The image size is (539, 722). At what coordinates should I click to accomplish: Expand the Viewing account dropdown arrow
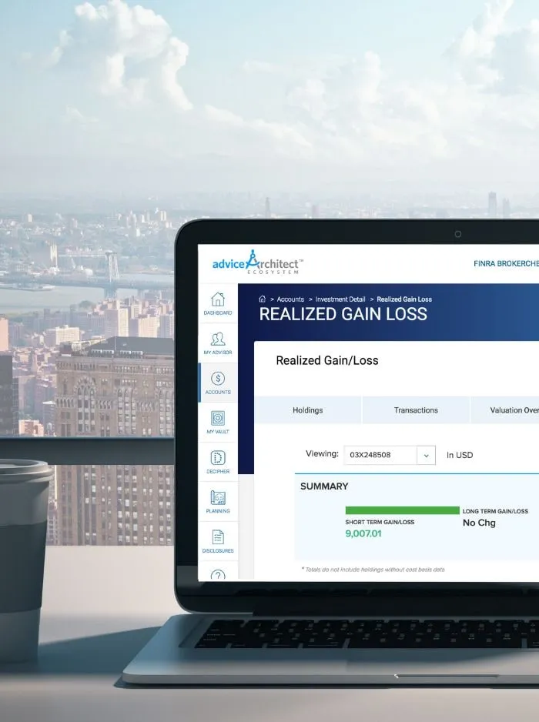click(x=426, y=455)
